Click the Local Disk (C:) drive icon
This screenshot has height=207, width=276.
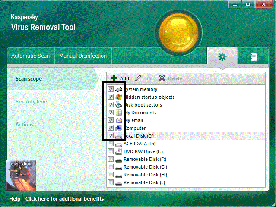(119, 137)
